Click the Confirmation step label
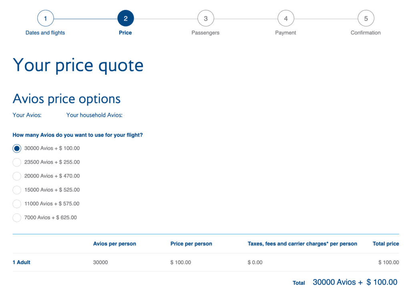Screen dimensions: 410x292 pos(366,33)
